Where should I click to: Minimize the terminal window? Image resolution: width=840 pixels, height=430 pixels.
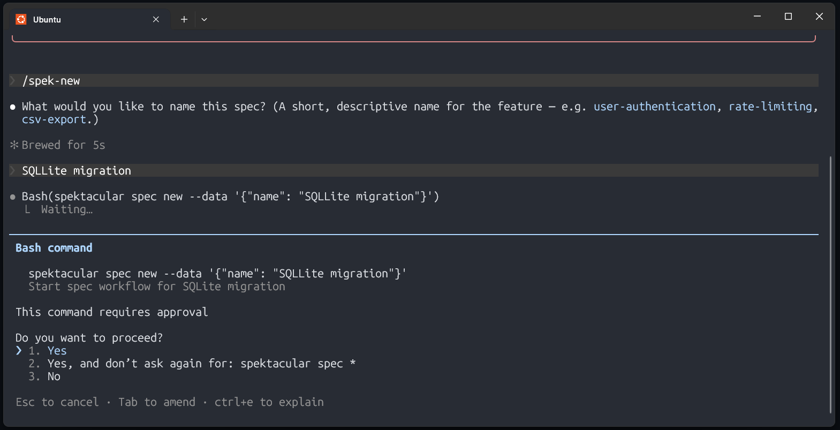(x=757, y=17)
